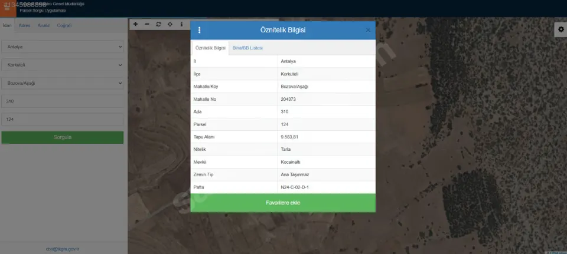
Task: Click the locate target icon
Action: coord(170,24)
